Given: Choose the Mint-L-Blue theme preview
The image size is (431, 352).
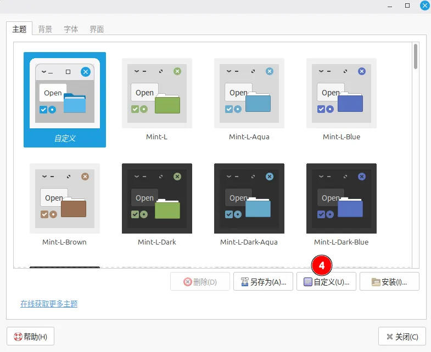Looking at the screenshot, I should tap(342, 93).
